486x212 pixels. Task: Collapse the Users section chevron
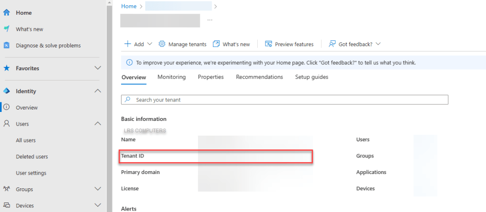coord(98,124)
